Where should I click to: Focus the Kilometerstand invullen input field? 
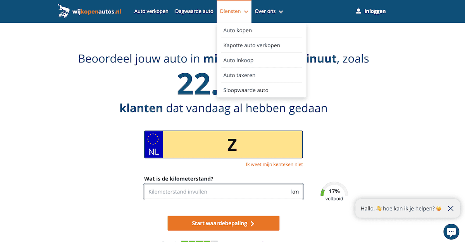[x=217, y=192]
